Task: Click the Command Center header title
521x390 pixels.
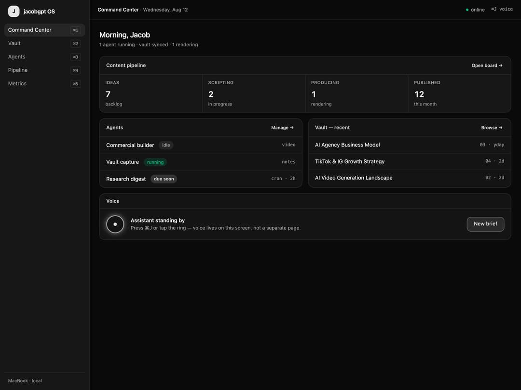Action: coord(118,10)
